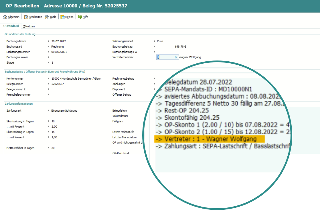This screenshot has width=320, height=216.
Task: Click the Erfassungsnummer value 0000022891
Action: click(59, 52)
